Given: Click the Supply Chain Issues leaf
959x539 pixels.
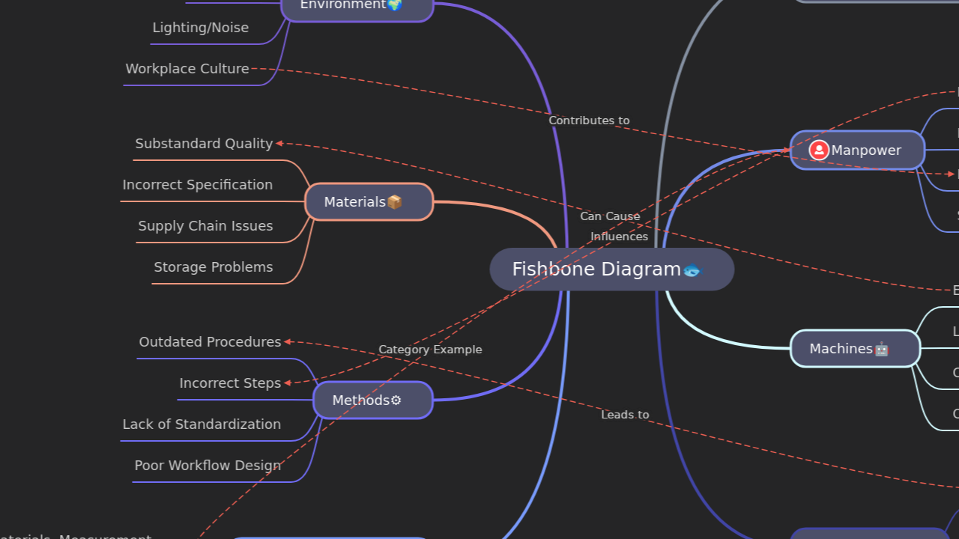Looking at the screenshot, I should tap(205, 226).
